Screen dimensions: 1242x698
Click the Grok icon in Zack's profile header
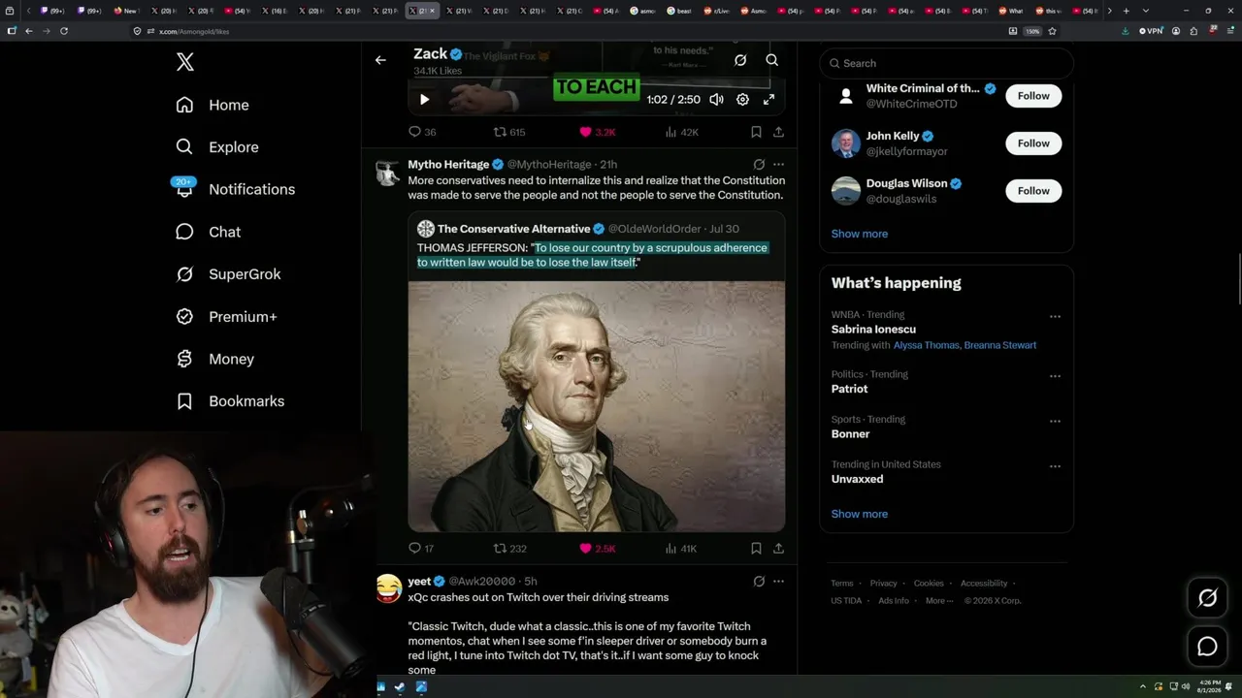740,60
